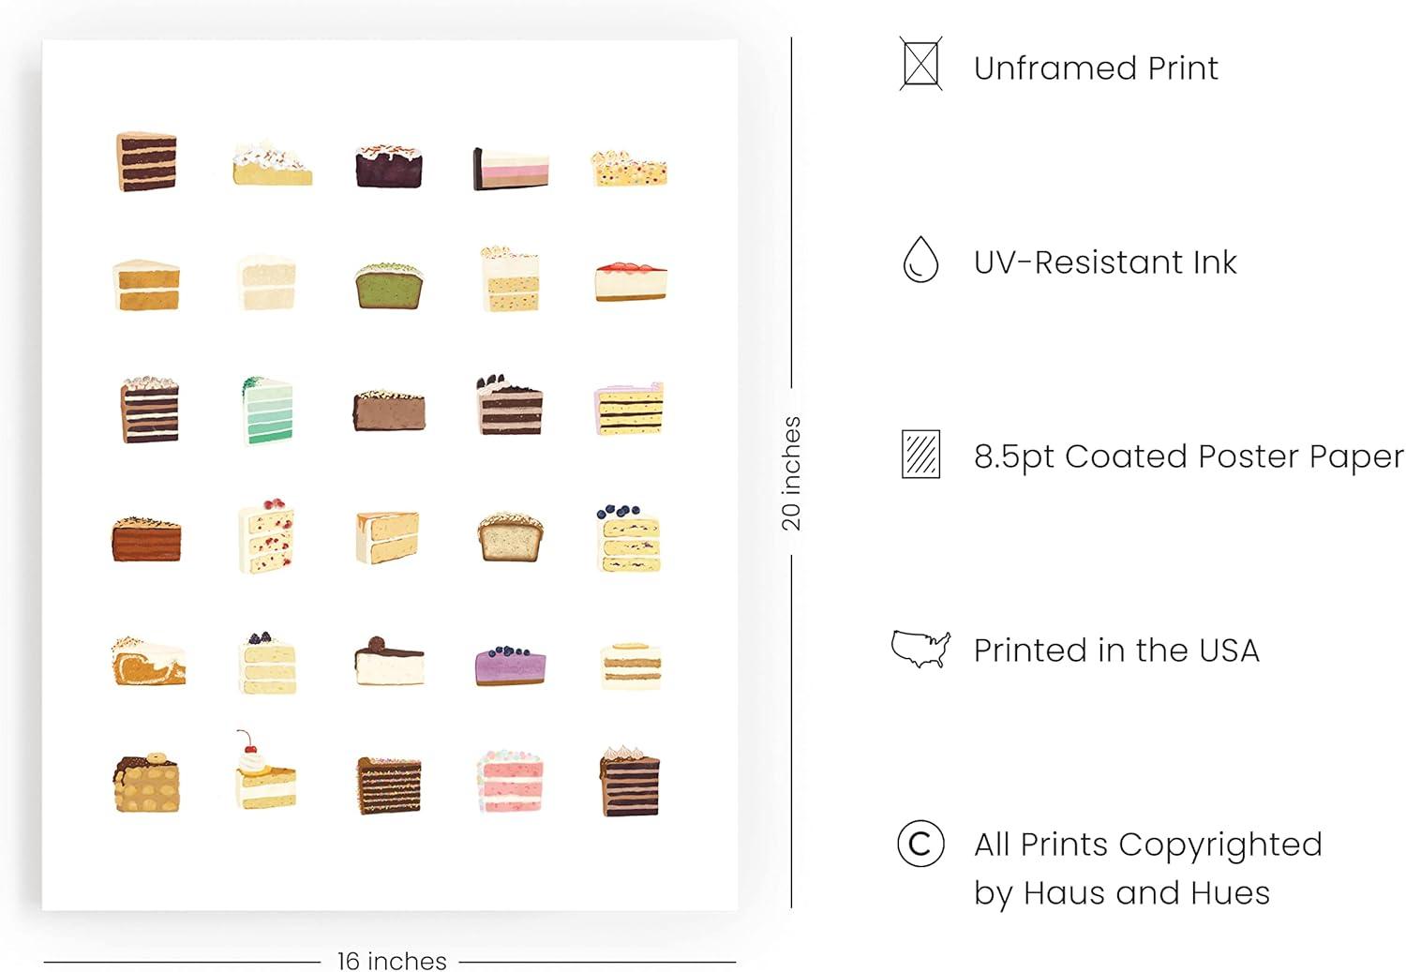Image resolution: width=1406 pixels, height=972 pixels.
Task: Select the green matcha loaf slice
Action: [389, 285]
